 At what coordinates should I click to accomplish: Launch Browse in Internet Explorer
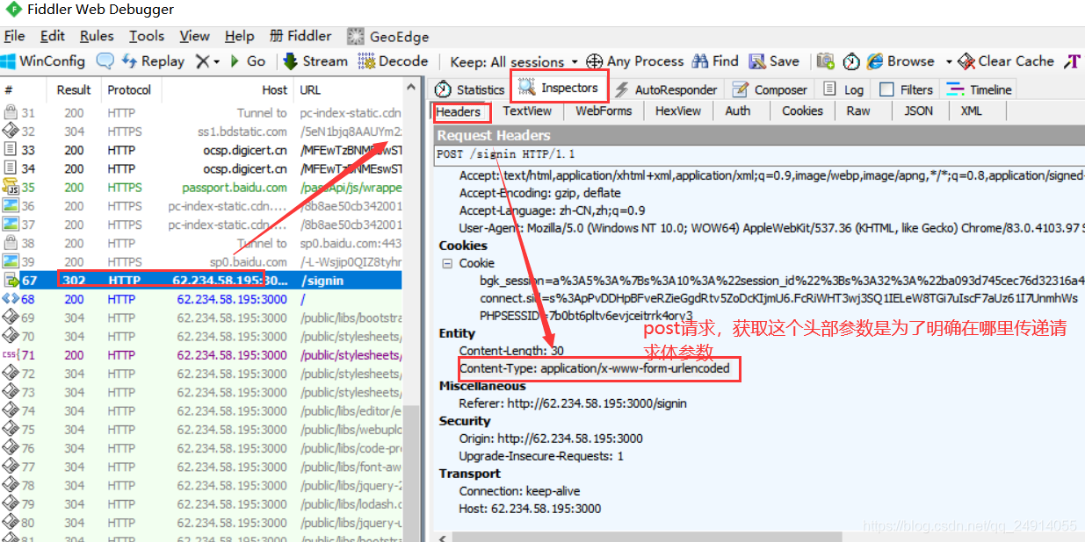click(901, 61)
